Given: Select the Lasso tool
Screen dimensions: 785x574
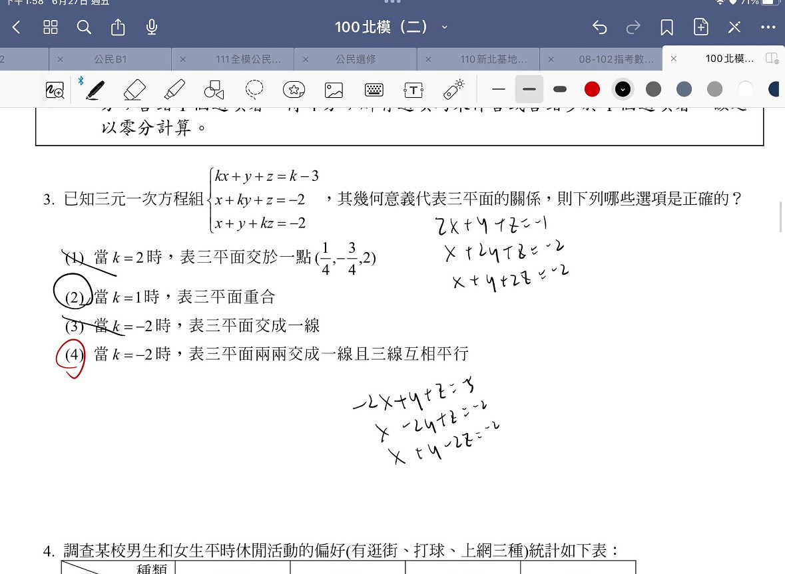Looking at the screenshot, I should coord(254,90).
